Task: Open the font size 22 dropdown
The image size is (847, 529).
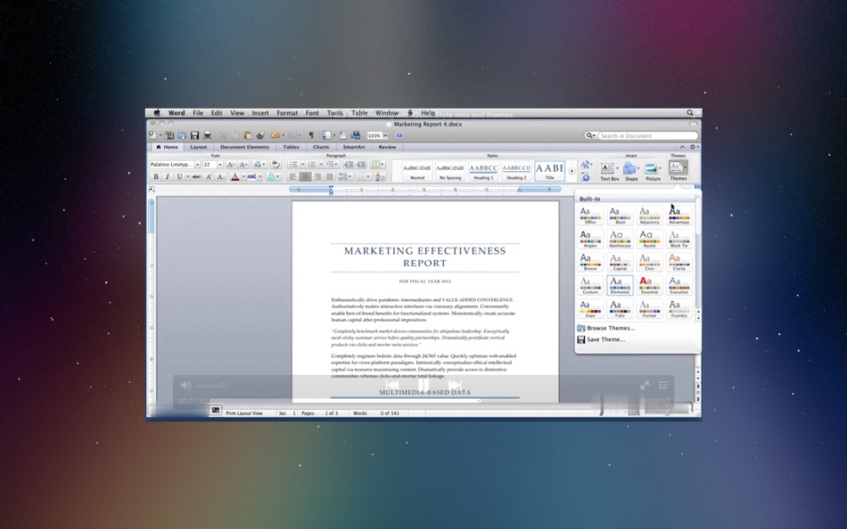Action: 220,164
